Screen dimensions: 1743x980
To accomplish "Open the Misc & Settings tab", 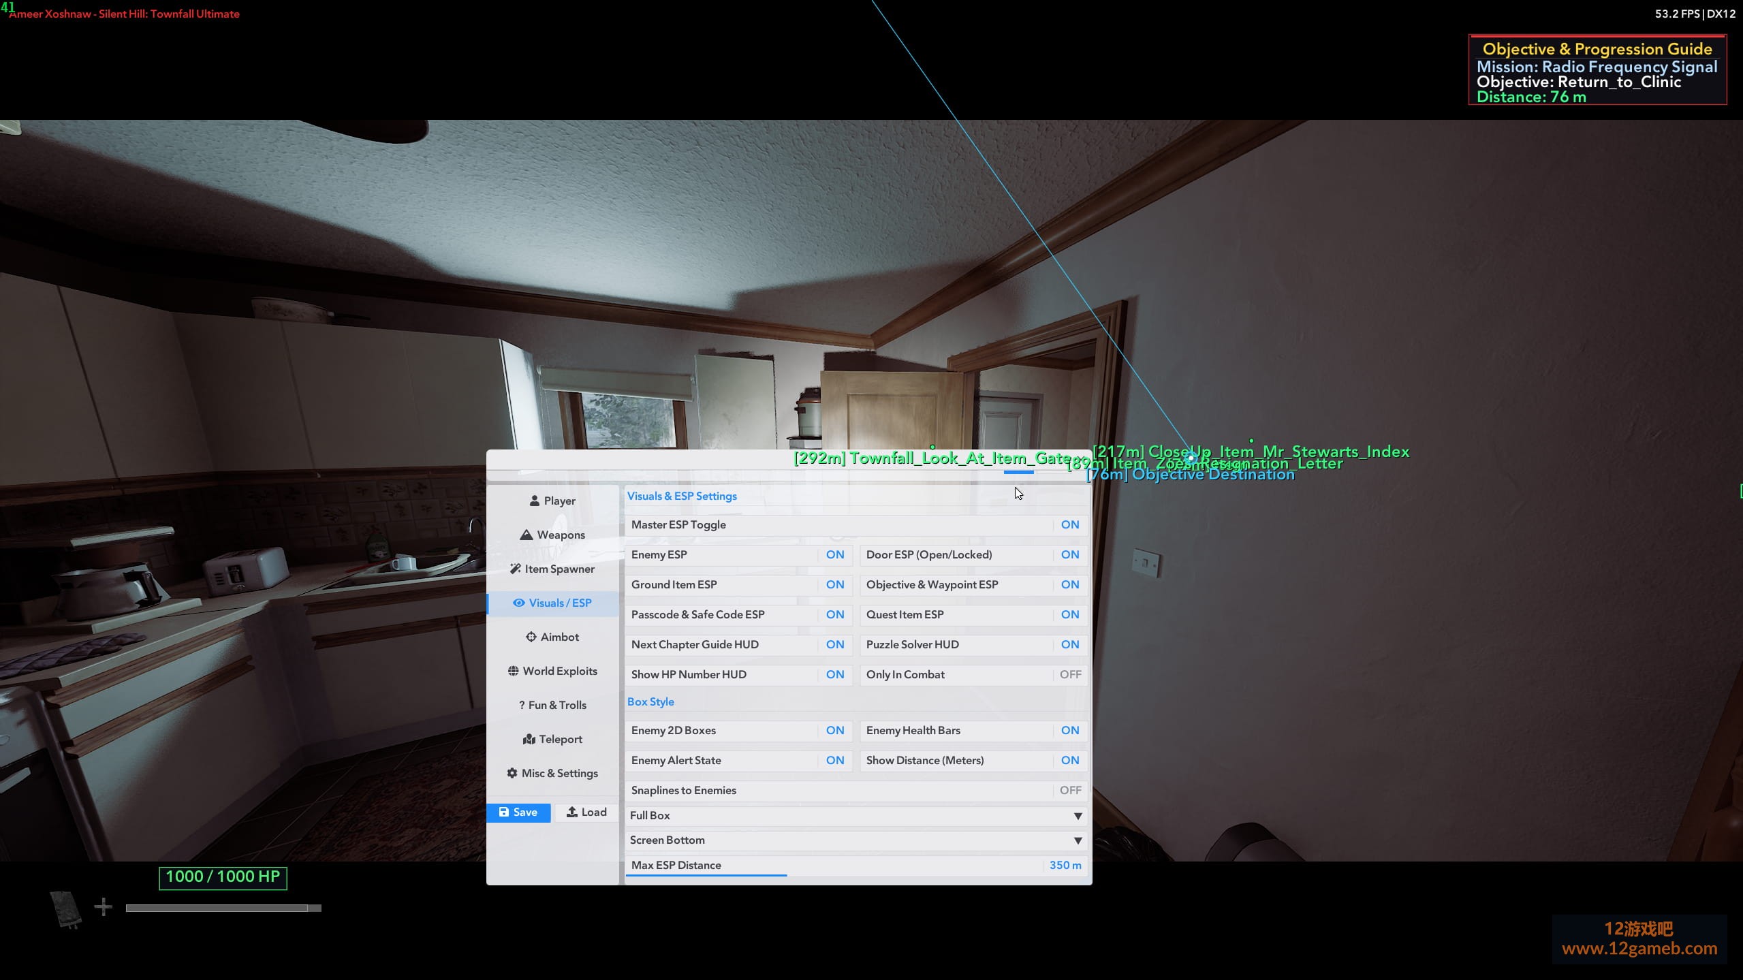I will (552, 774).
